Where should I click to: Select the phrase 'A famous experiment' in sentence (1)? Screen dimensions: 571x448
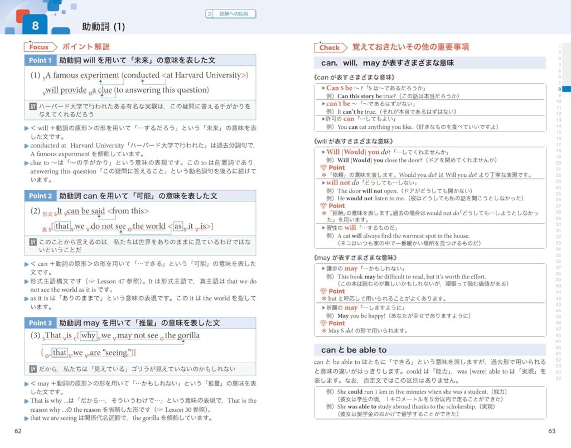82,75
